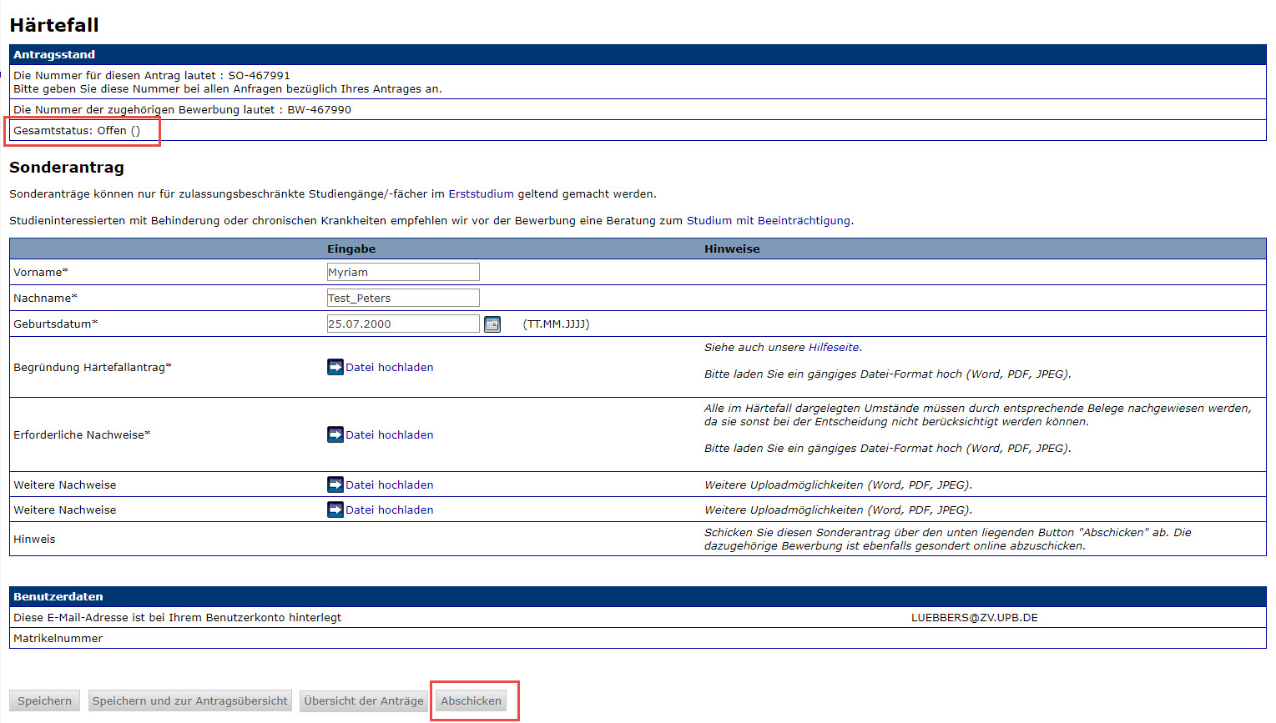Click 'Speichern und zur Antragsübersicht' button
The height and width of the screenshot is (723, 1276).
click(x=189, y=700)
